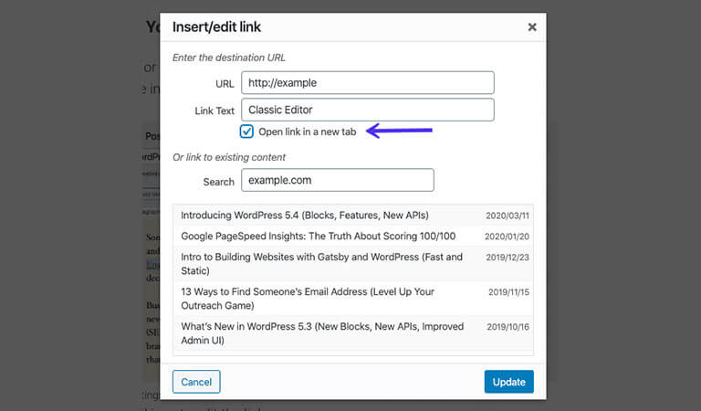Screen dimensions: 701x411
Task: Click the Update button
Action: point(508,382)
